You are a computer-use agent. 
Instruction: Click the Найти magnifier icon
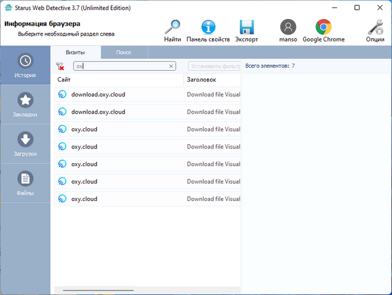(173, 27)
